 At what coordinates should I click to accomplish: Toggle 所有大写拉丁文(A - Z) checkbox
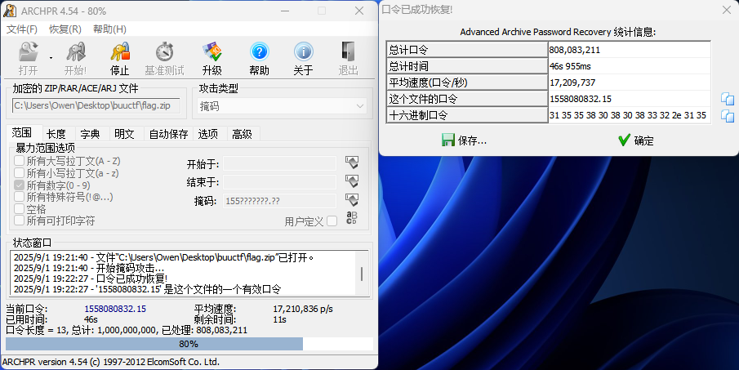20,161
